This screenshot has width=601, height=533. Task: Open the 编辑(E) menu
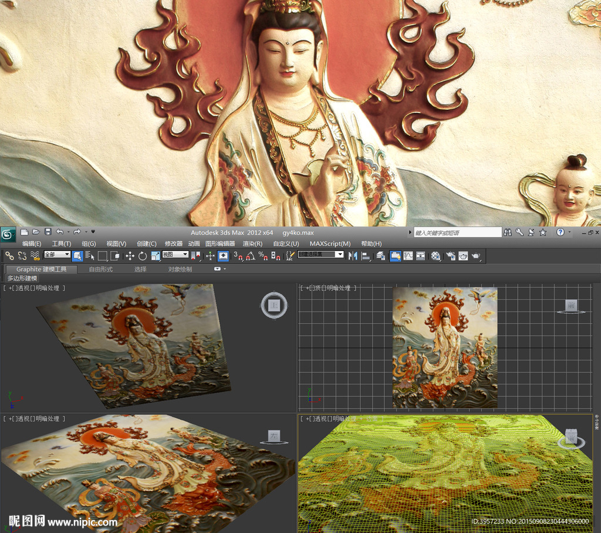pos(32,244)
